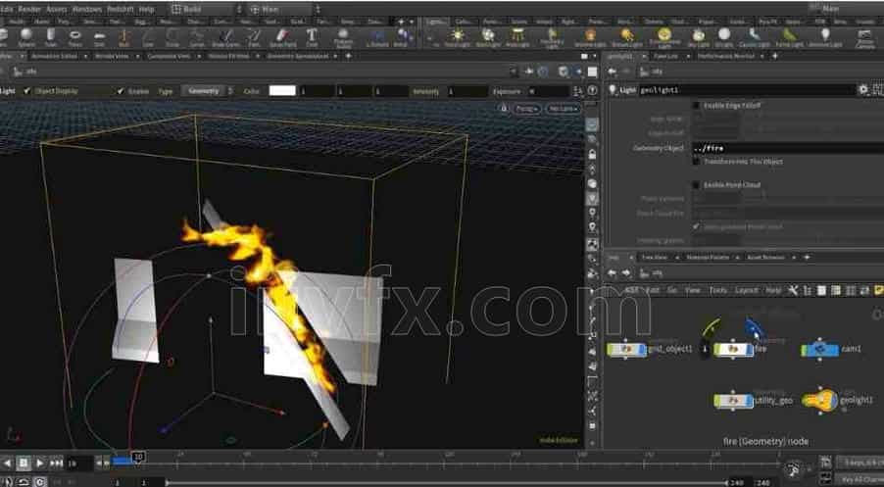Go forward in the network editor pane
Screen dimensions: 884x487
pos(626,273)
